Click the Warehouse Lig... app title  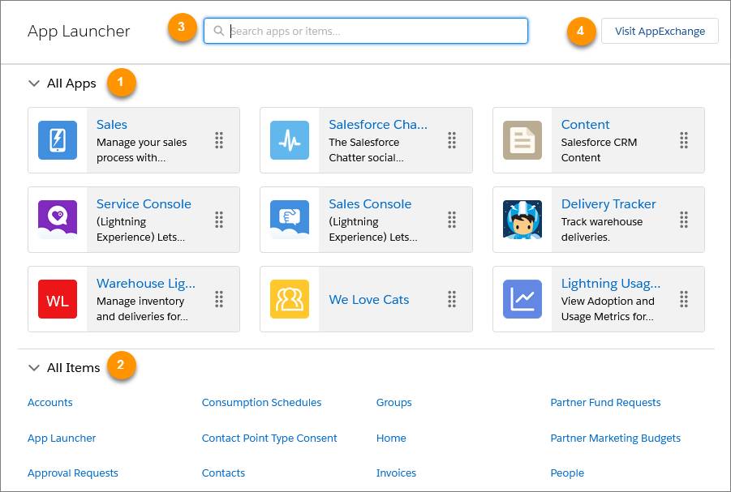[146, 283]
